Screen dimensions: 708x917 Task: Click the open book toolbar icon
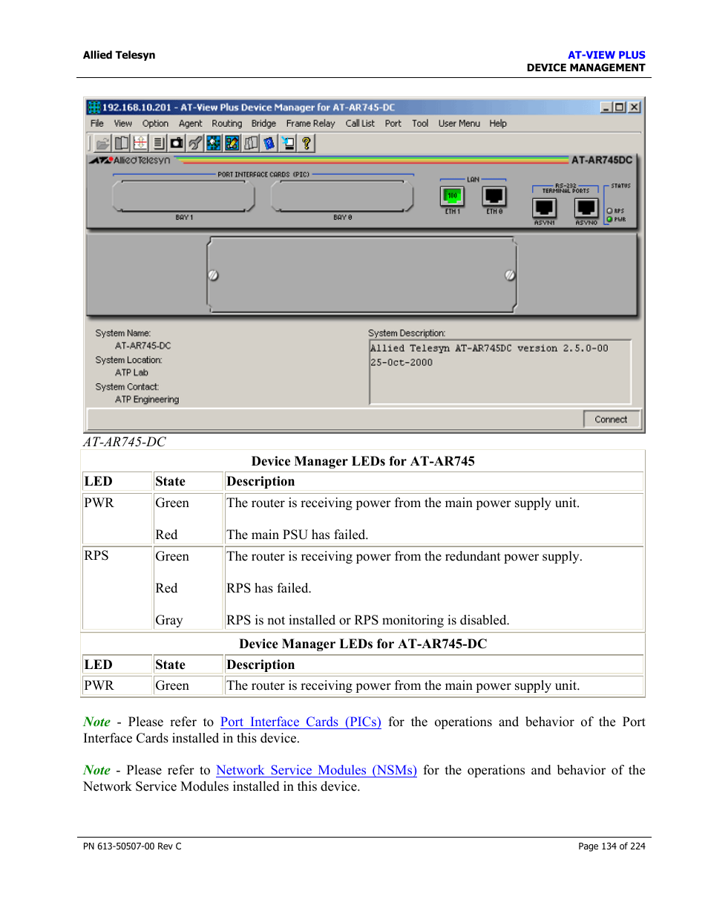[x=122, y=143]
